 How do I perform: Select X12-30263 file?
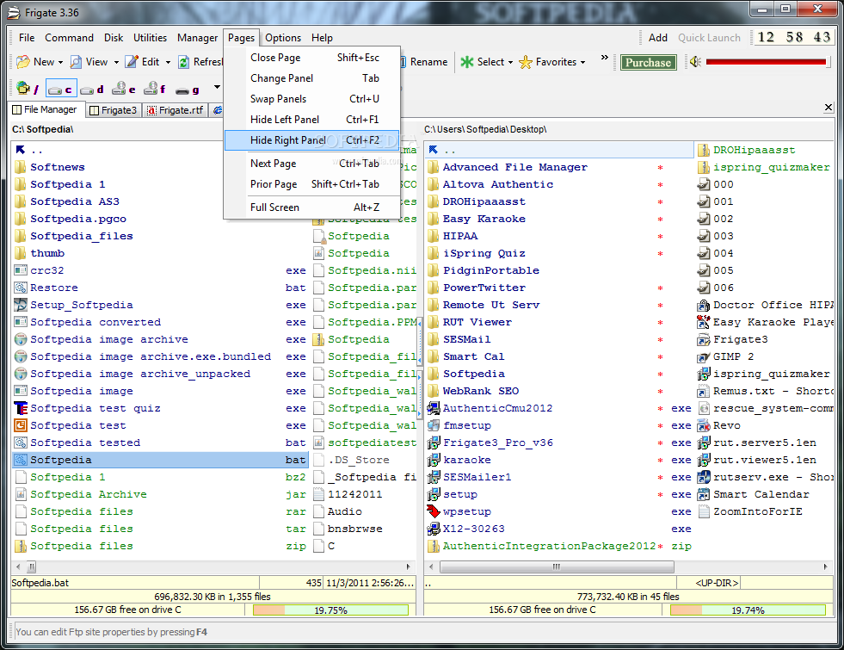(474, 529)
